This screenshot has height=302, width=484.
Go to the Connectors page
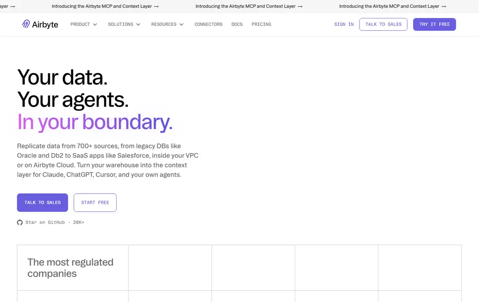pos(209,24)
